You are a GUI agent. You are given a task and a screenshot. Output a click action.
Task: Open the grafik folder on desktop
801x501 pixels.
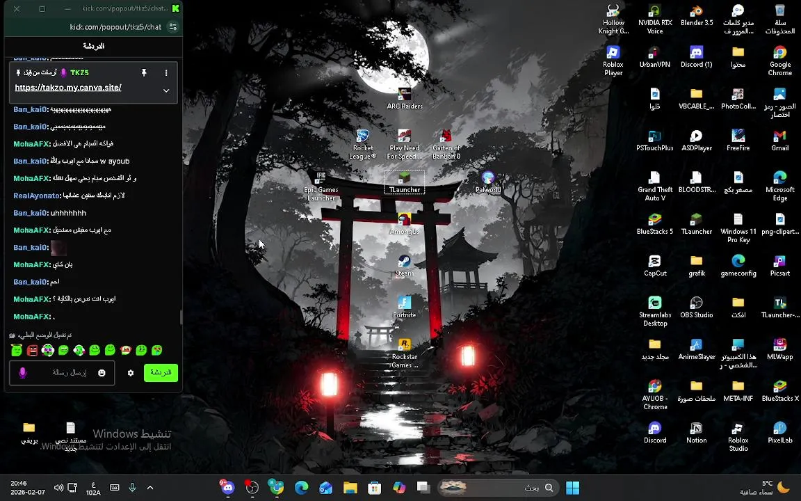click(696, 265)
